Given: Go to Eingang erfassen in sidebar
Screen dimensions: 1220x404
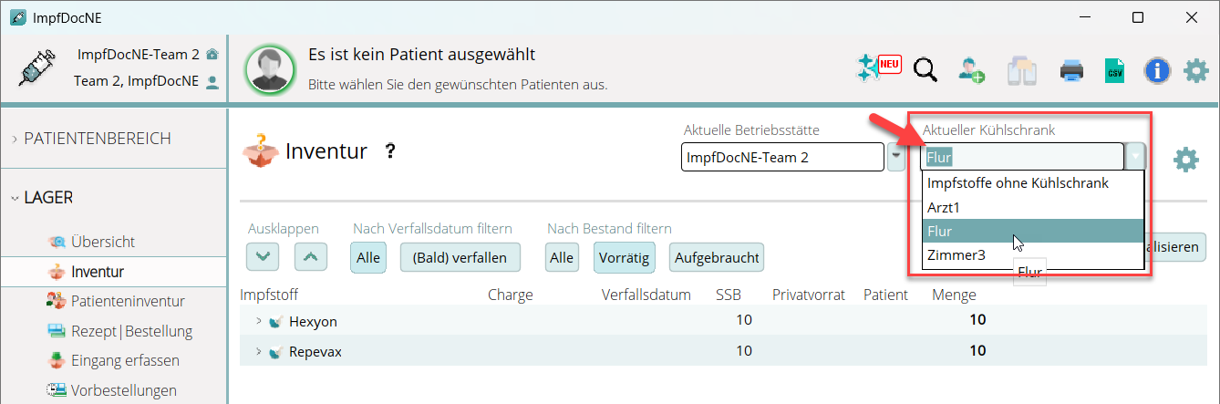Looking at the screenshot, I should [125, 360].
